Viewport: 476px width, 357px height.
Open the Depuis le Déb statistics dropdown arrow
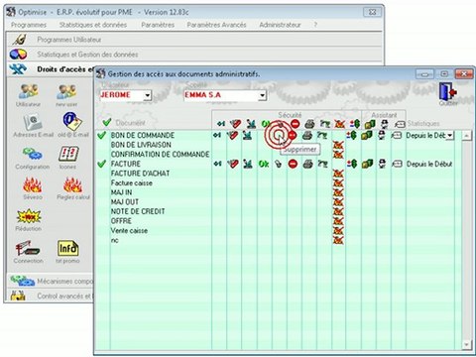pyautogui.click(x=450, y=136)
